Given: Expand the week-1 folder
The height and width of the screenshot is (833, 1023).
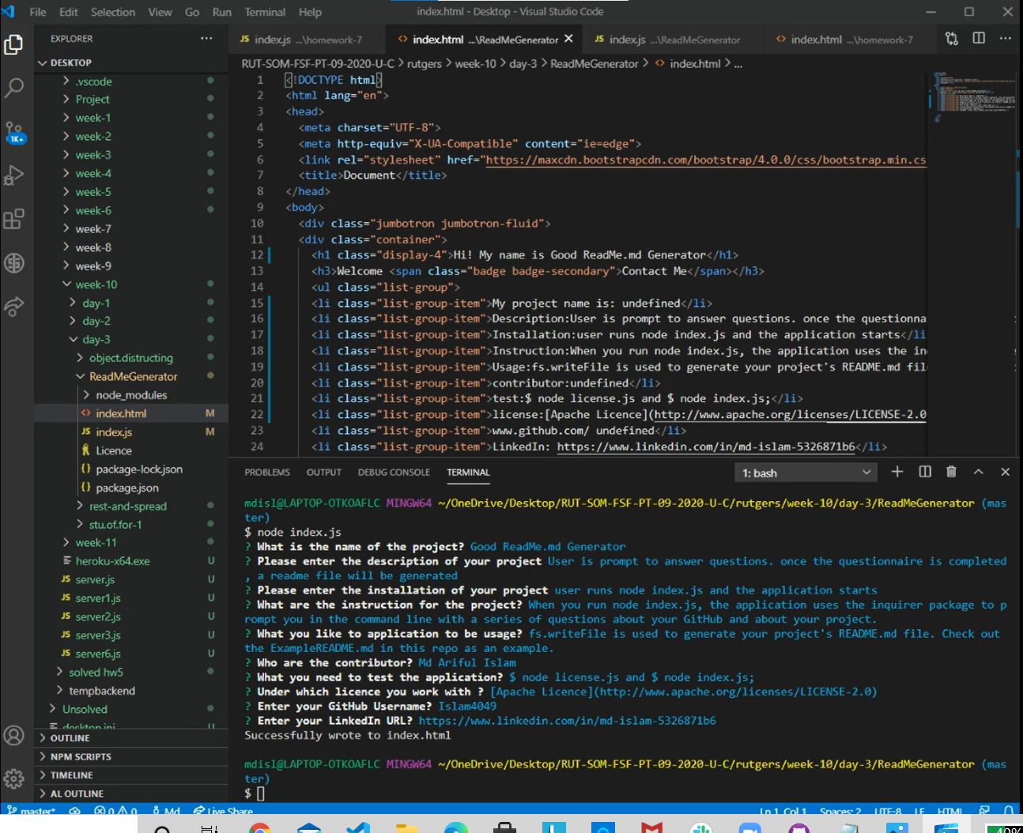Looking at the screenshot, I should point(92,118).
